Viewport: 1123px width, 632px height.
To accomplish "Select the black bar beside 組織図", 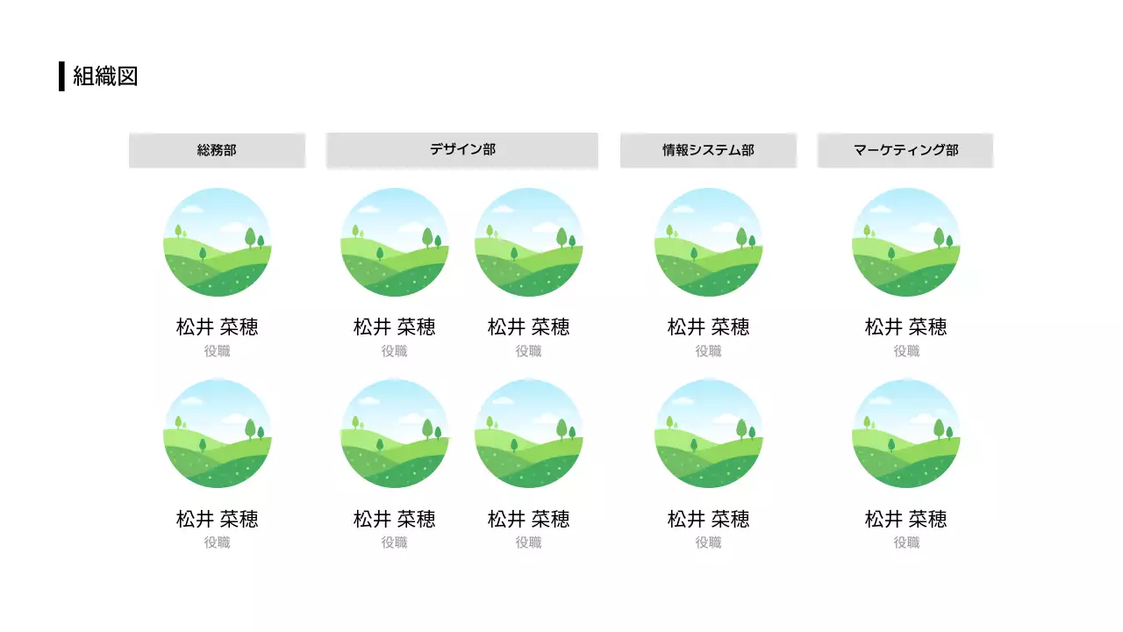I will pyautogui.click(x=61, y=76).
